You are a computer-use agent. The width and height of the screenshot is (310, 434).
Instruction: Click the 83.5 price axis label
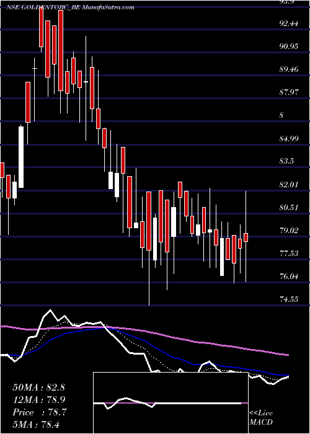click(x=286, y=161)
